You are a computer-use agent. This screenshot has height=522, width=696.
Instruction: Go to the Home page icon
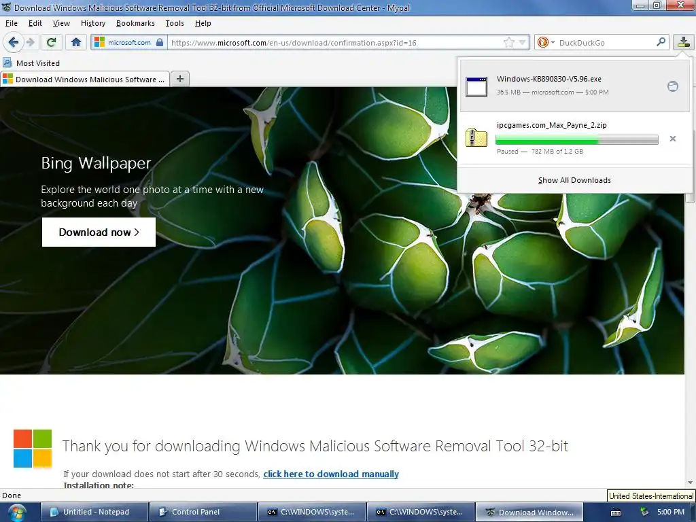(76, 43)
